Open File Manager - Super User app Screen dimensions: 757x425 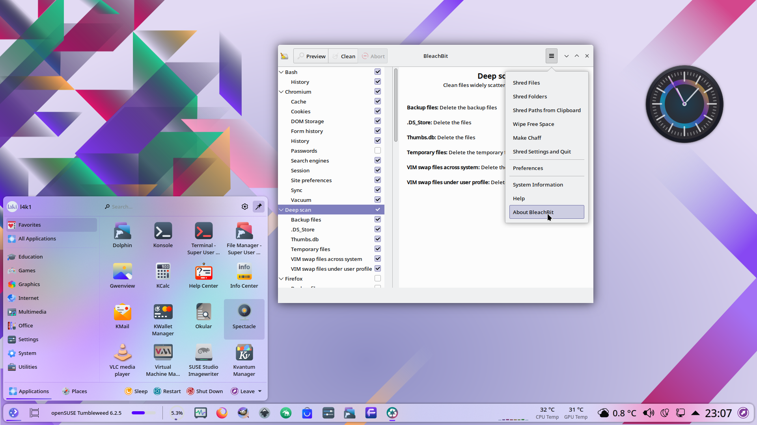click(x=244, y=238)
